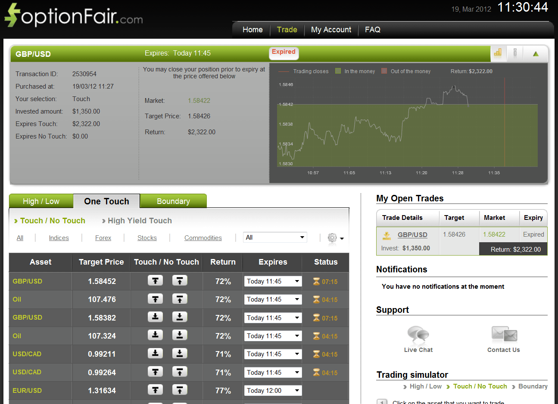
Task: Click the Forex filter link
Action: (103, 237)
